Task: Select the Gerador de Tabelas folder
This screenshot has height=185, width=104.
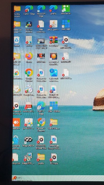Action: pyautogui.click(x=17, y=27)
